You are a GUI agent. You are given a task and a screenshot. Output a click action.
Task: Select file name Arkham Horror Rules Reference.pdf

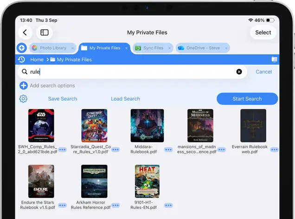point(91,205)
